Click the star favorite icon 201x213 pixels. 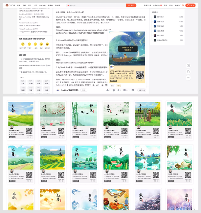click(118, 90)
